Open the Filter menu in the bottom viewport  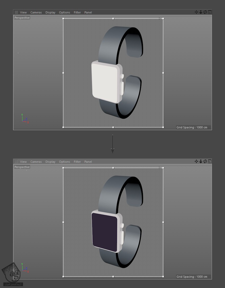[x=77, y=162]
